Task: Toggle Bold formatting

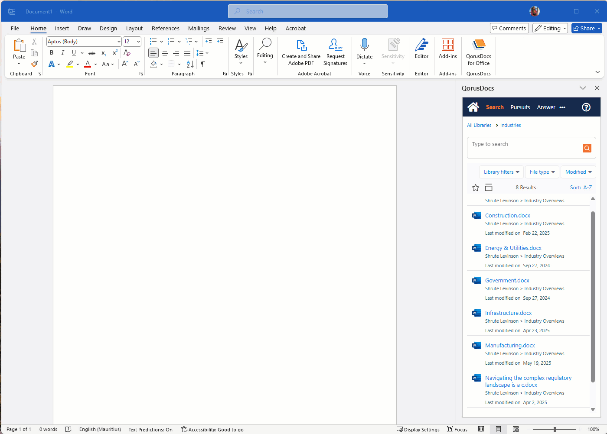Action: pyautogui.click(x=52, y=53)
